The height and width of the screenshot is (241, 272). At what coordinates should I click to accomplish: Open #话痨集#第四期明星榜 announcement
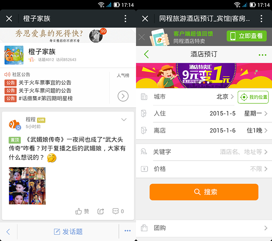pyautogui.click(x=45, y=98)
